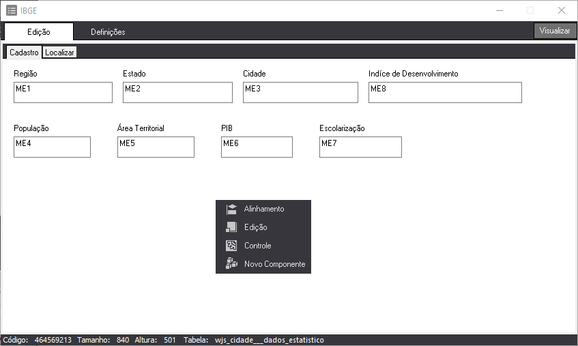Click the Novo Componente icon
Viewport: 578px width, 346px height.
231,264
